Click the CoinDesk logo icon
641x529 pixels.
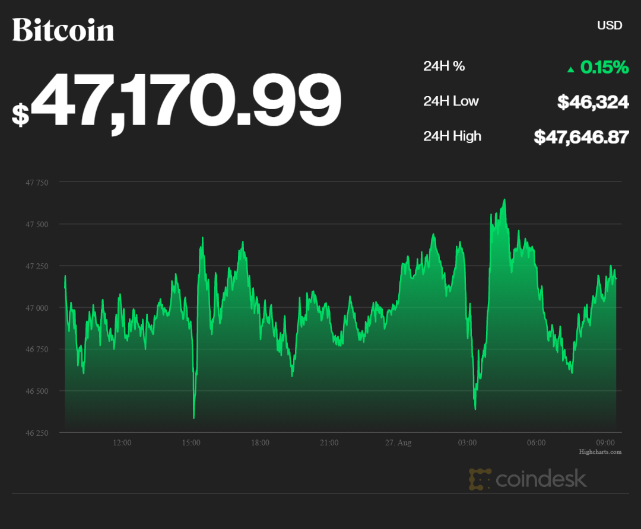pyautogui.click(x=480, y=479)
